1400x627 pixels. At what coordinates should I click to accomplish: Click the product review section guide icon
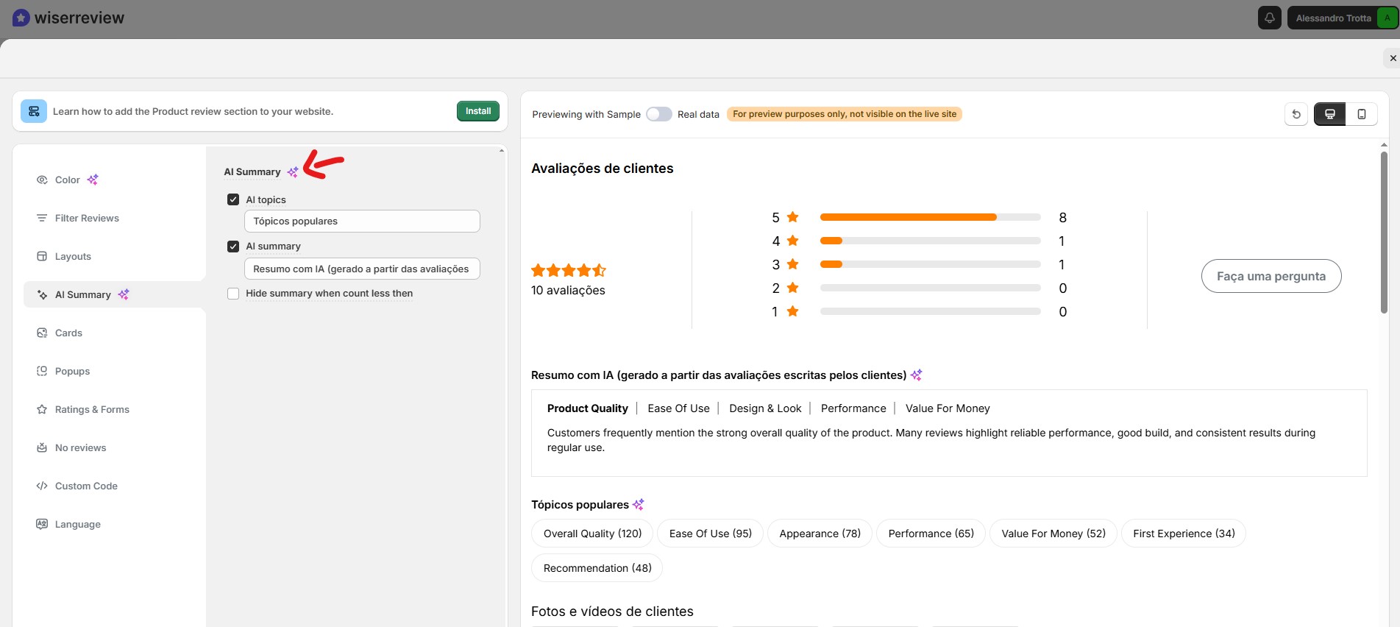(x=34, y=111)
